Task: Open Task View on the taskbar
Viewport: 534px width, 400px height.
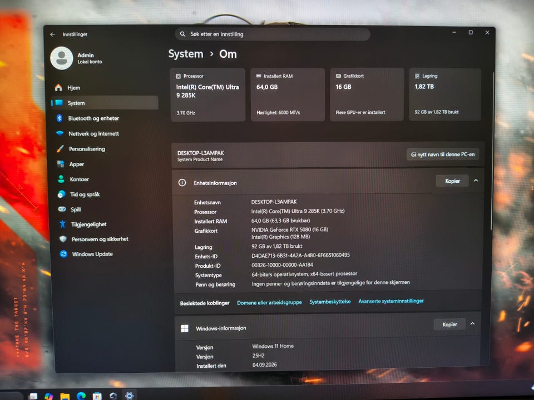Action: pyautogui.click(x=33, y=396)
